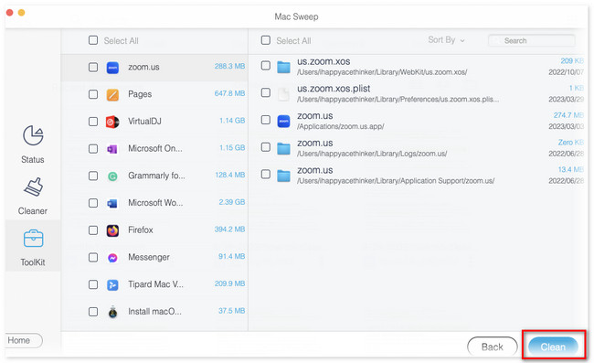Check the Grammarly checkbox
This screenshot has width=594, height=363.
tap(93, 176)
